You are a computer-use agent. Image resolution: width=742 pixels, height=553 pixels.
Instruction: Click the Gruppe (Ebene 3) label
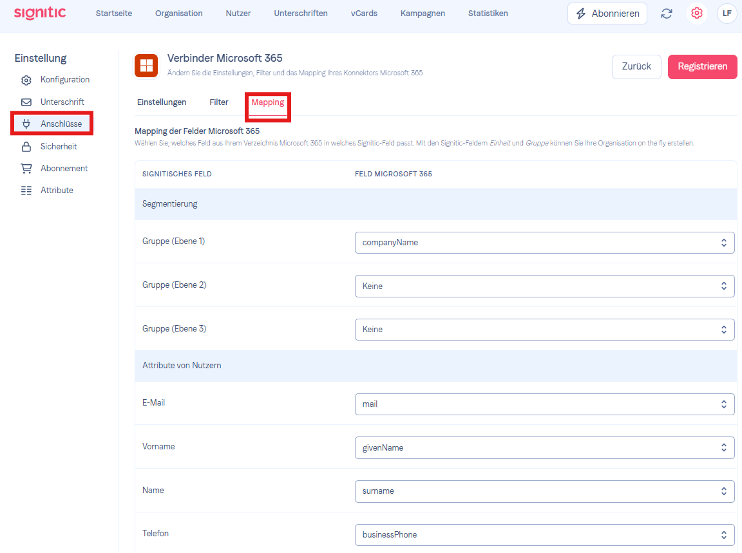[x=174, y=328]
